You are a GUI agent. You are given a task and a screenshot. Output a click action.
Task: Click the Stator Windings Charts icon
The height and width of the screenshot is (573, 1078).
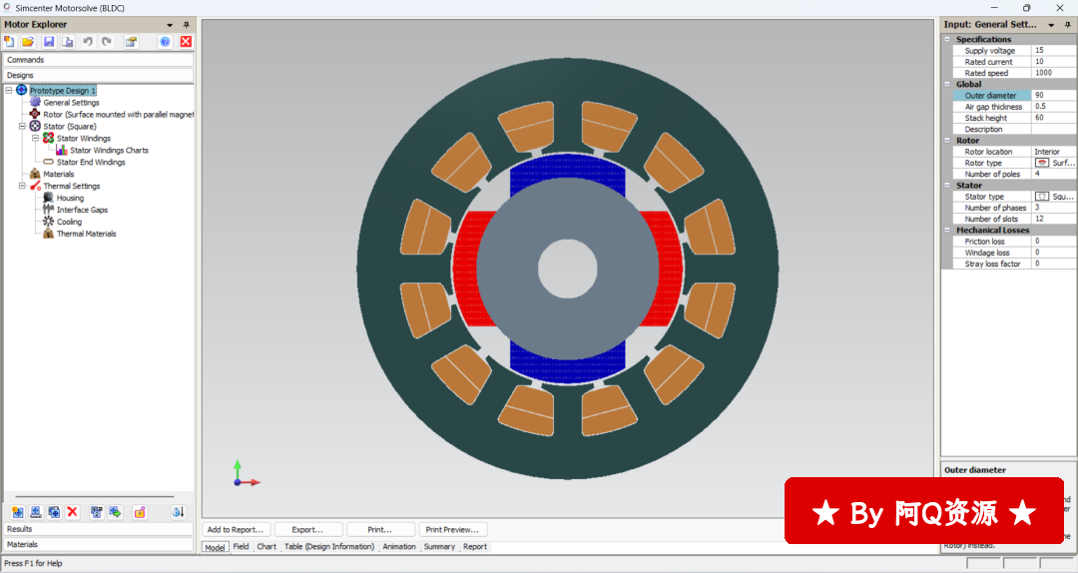click(x=62, y=151)
